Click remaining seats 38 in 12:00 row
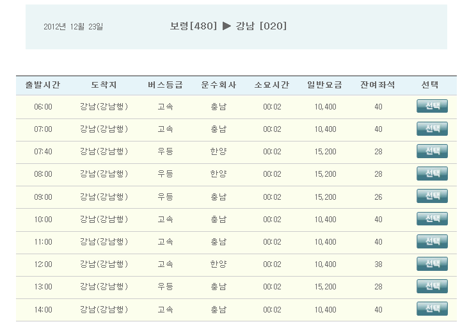 378,264
